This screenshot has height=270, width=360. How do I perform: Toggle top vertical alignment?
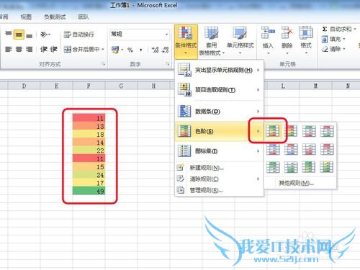(x=9, y=35)
